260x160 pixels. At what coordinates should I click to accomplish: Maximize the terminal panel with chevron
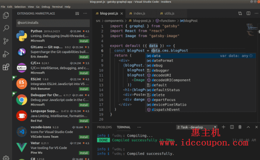(248, 127)
